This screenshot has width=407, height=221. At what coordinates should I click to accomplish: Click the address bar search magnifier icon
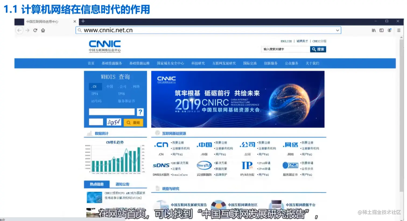80,30
